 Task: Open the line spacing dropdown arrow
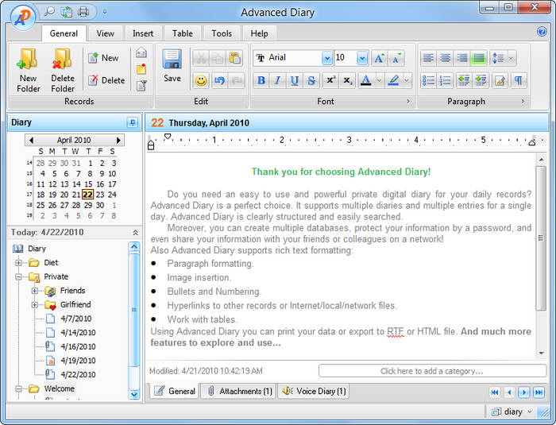coord(511,58)
